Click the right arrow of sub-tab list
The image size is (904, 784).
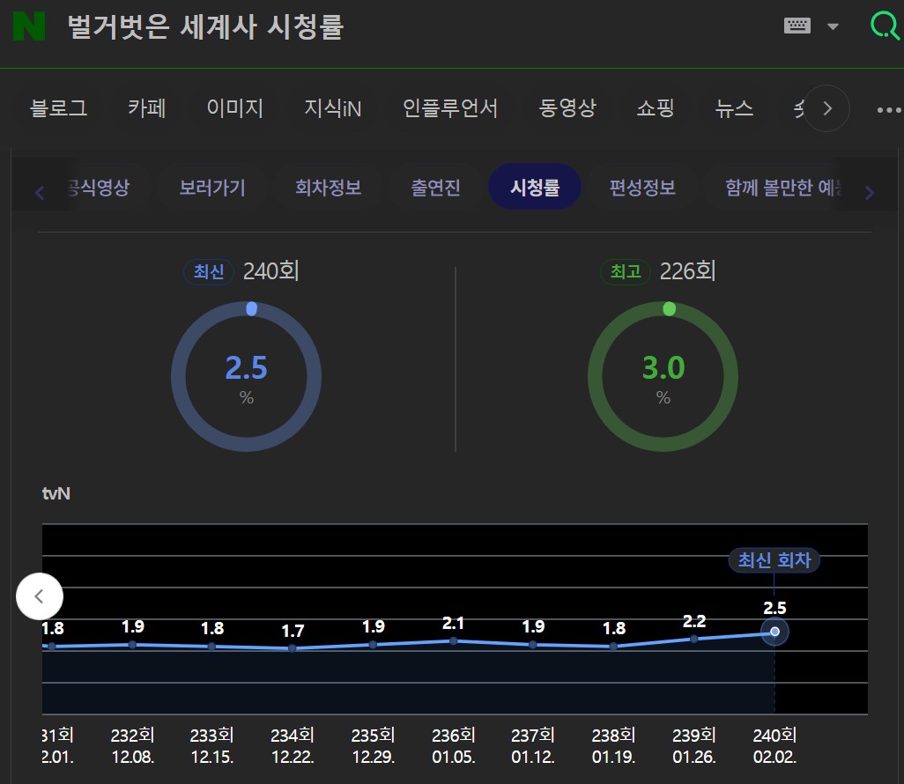pos(869,192)
